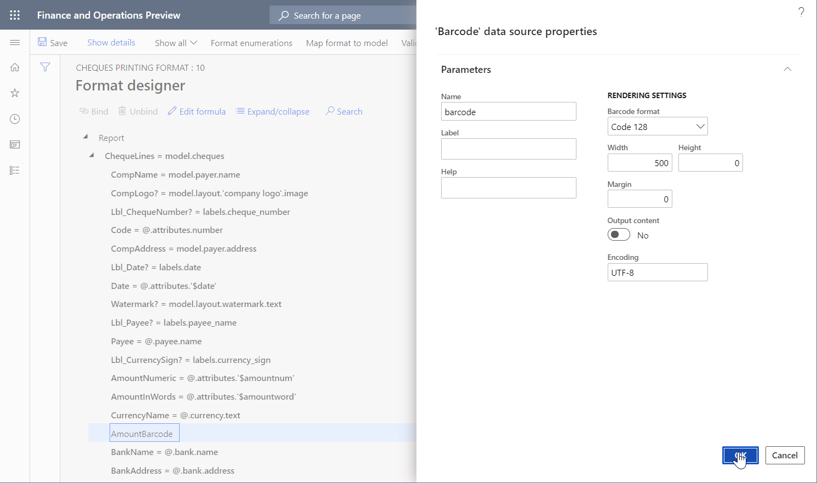Open the app launcher waffle icon
The image size is (817, 483).
15,15
